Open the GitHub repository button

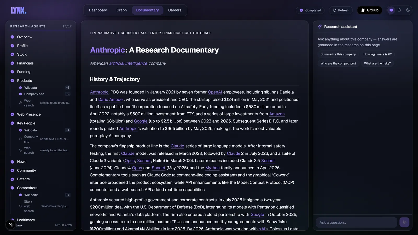(x=369, y=10)
